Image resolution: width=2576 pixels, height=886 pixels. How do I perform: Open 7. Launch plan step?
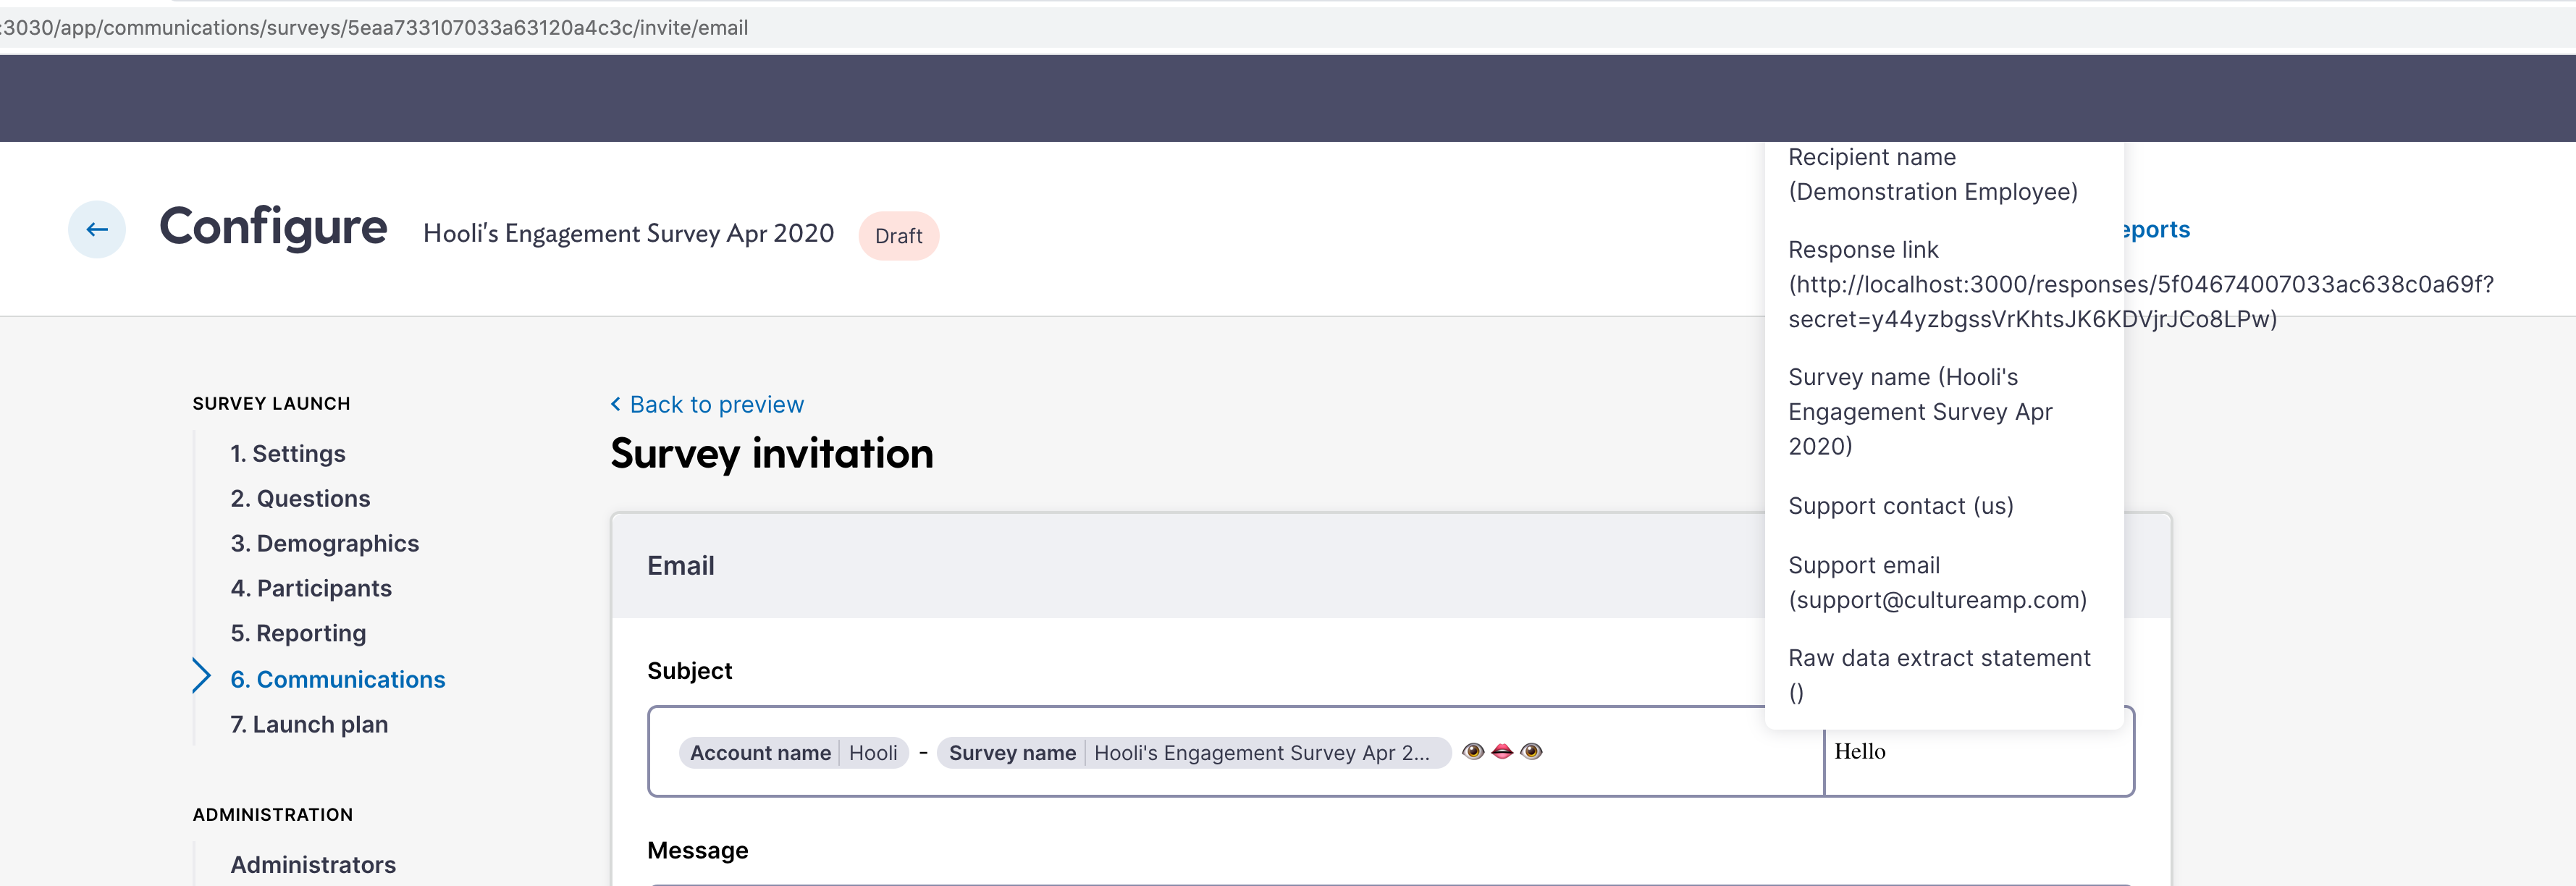308,725
